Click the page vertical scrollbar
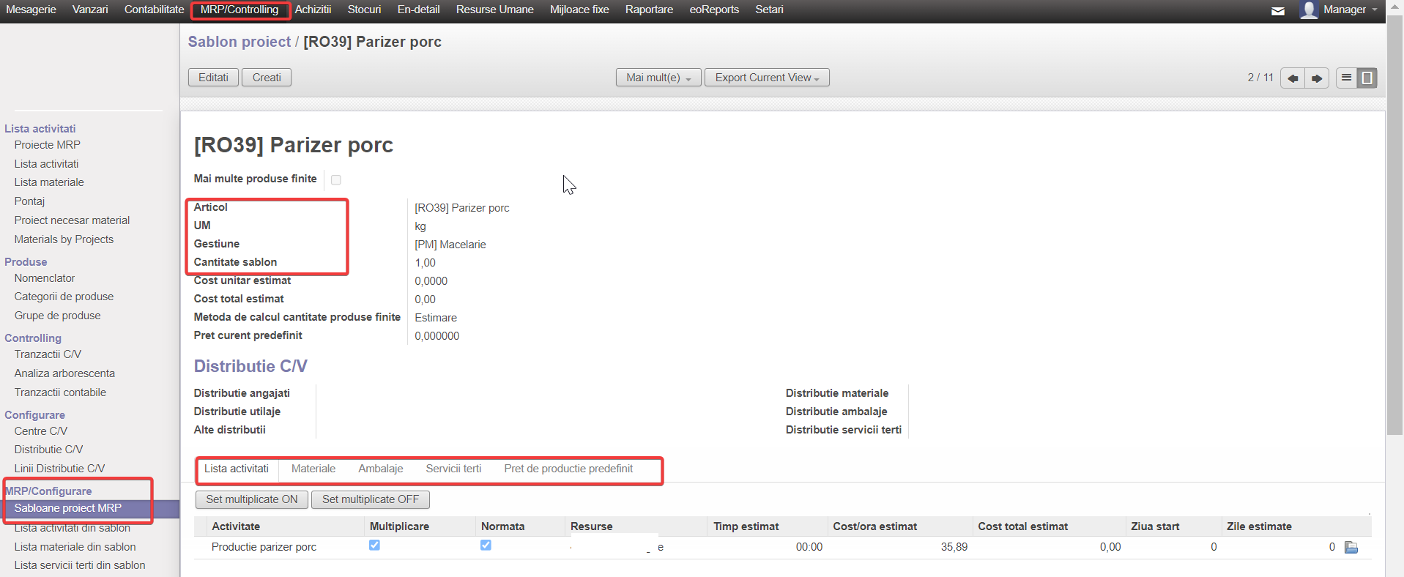 tap(1394, 220)
